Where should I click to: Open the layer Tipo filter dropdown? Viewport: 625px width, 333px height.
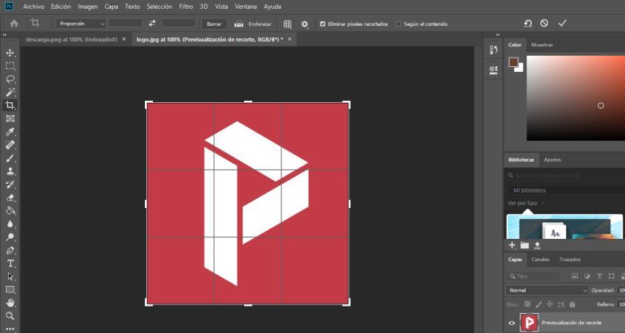click(x=533, y=276)
